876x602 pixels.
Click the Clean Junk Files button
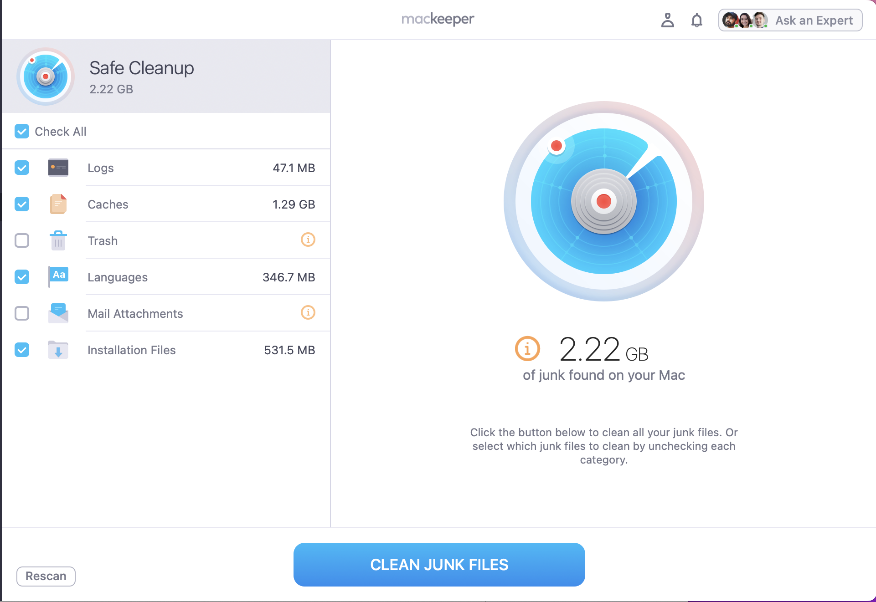pyautogui.click(x=438, y=564)
